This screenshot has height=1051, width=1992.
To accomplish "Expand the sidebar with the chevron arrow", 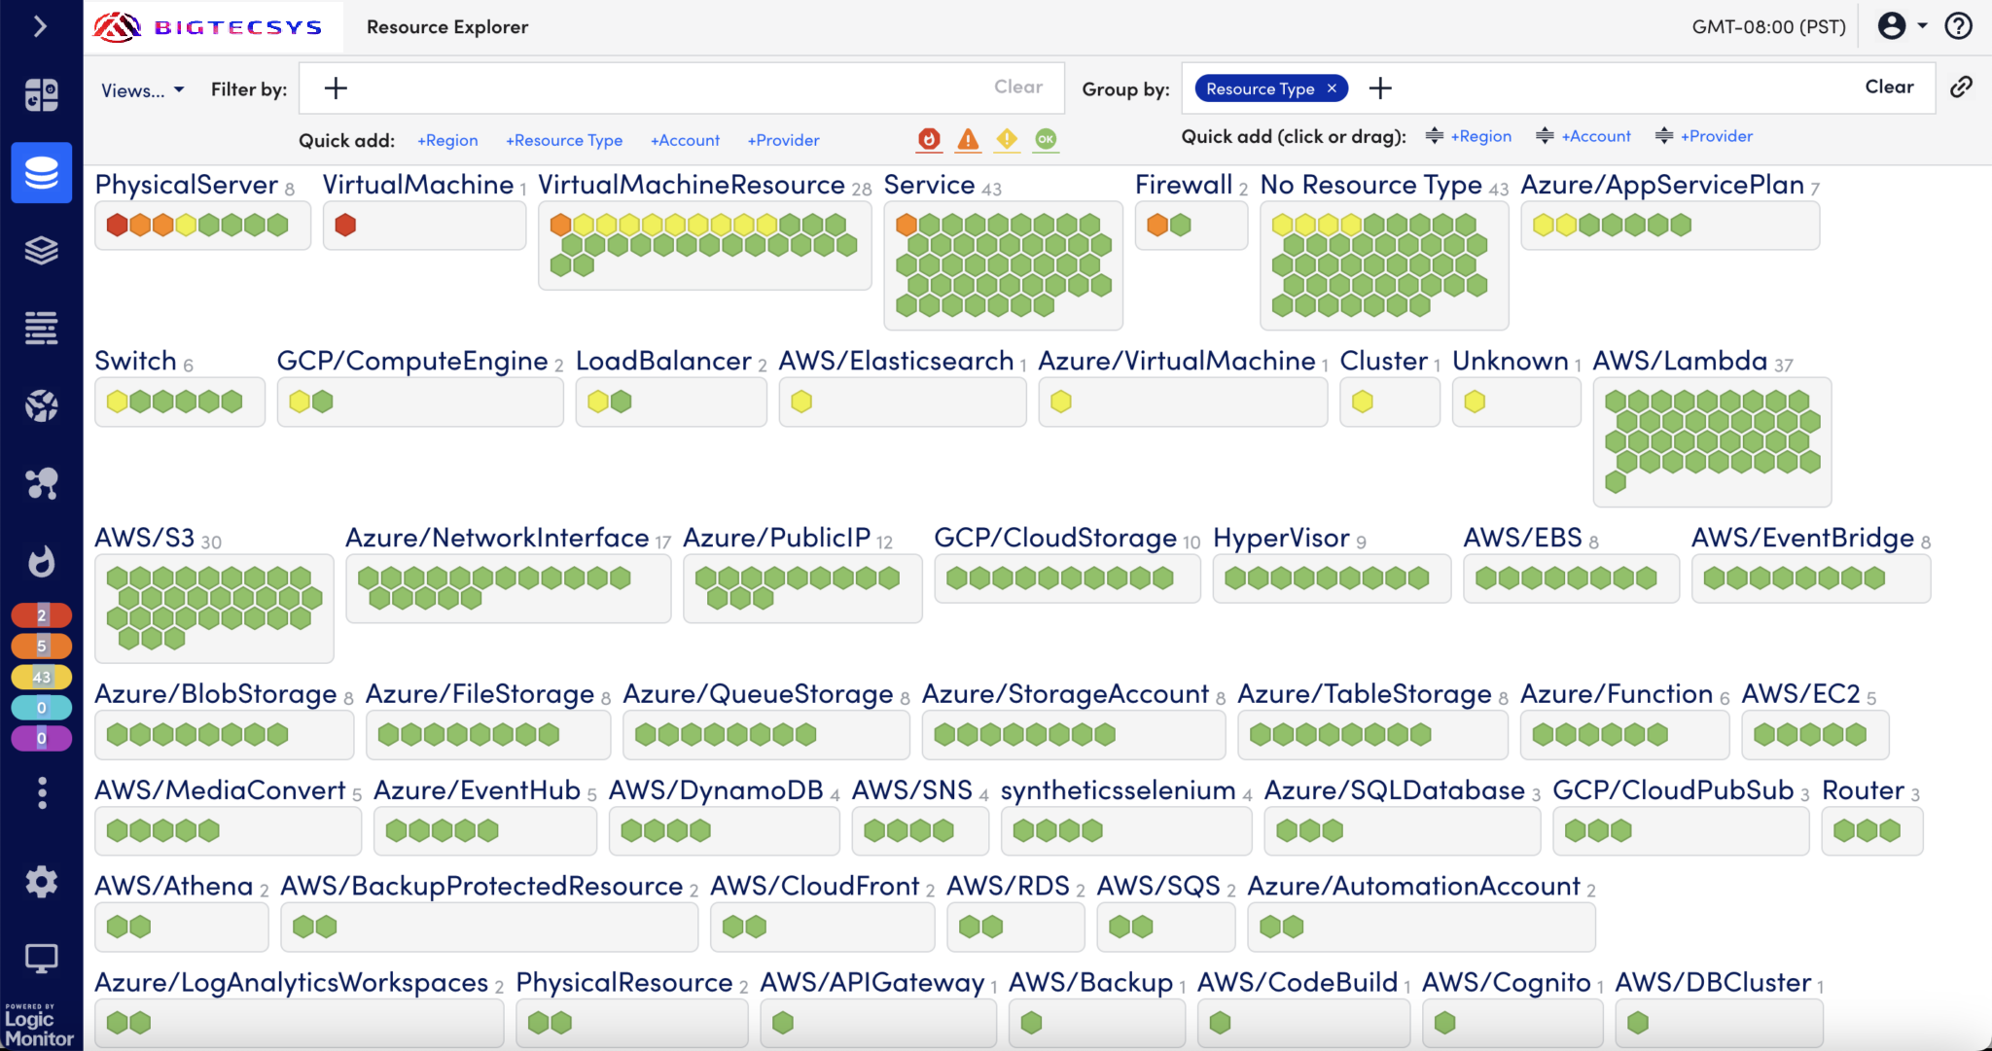I will coord(40,26).
